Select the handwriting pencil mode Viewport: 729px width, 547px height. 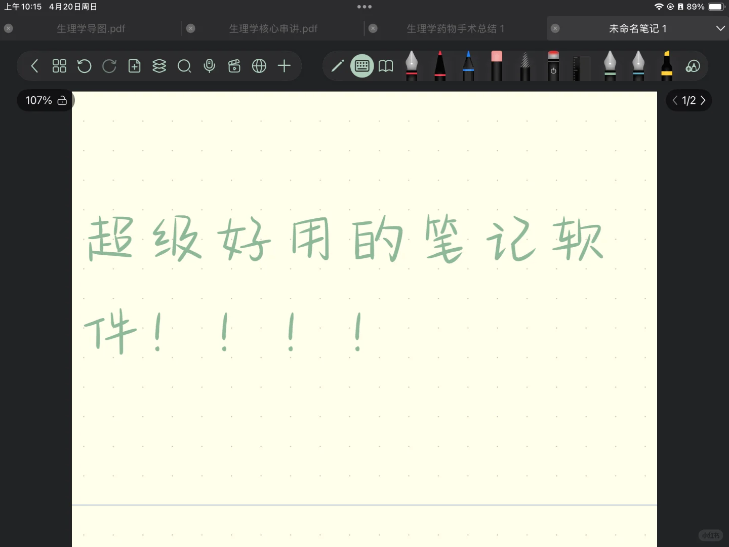pos(338,66)
